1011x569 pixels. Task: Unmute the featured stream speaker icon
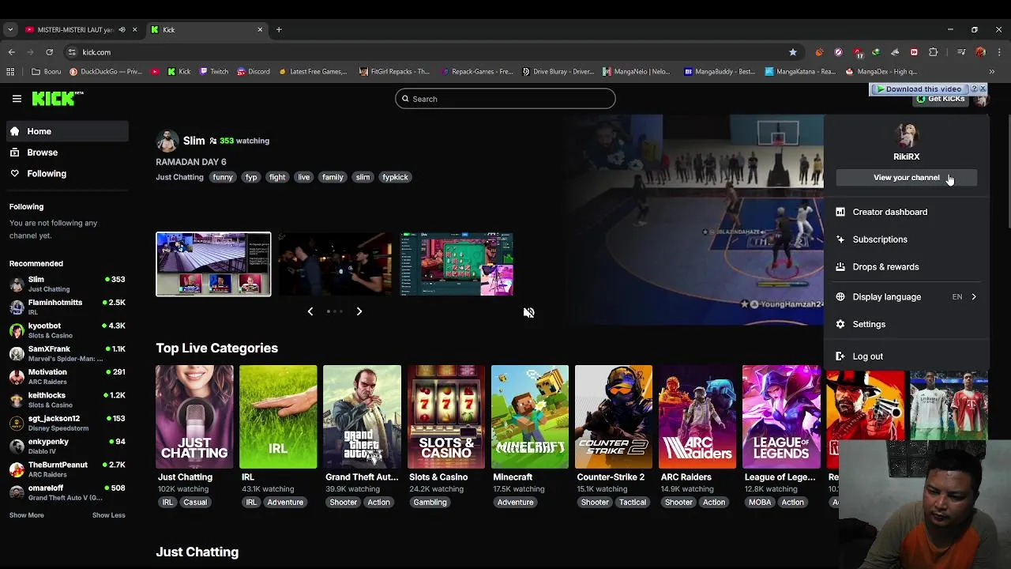tap(528, 313)
